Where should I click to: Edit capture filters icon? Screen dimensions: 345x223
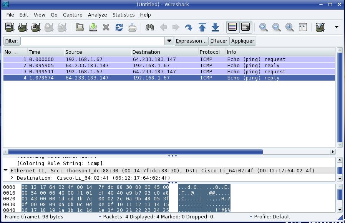320,27
